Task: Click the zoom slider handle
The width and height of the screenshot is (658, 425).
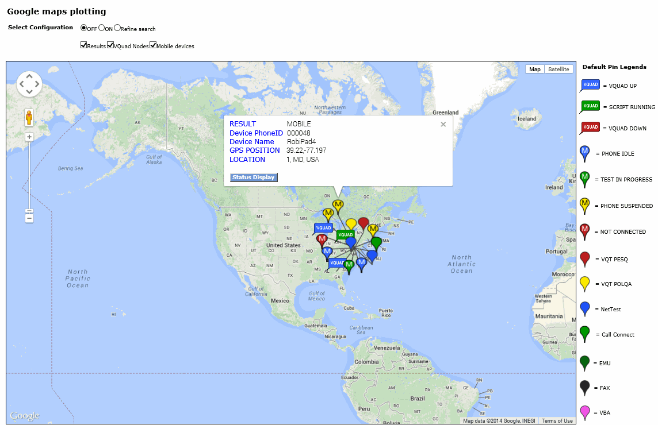Action: [x=29, y=211]
